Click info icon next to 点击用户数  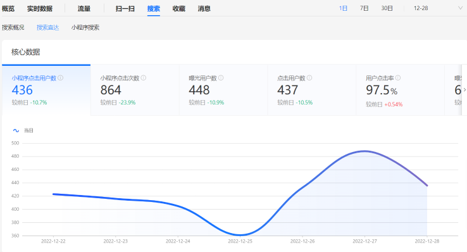coord(309,78)
